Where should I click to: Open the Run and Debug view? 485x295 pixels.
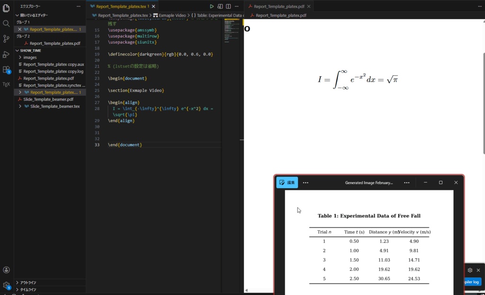pyautogui.click(x=6, y=54)
